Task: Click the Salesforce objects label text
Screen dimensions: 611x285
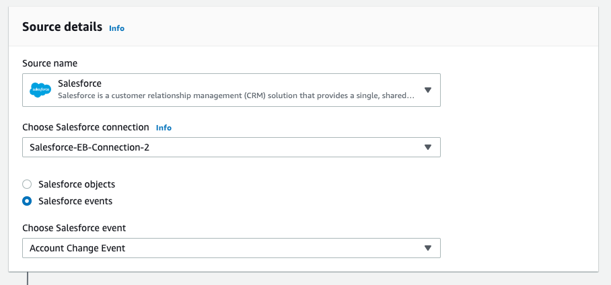Action: coord(77,184)
